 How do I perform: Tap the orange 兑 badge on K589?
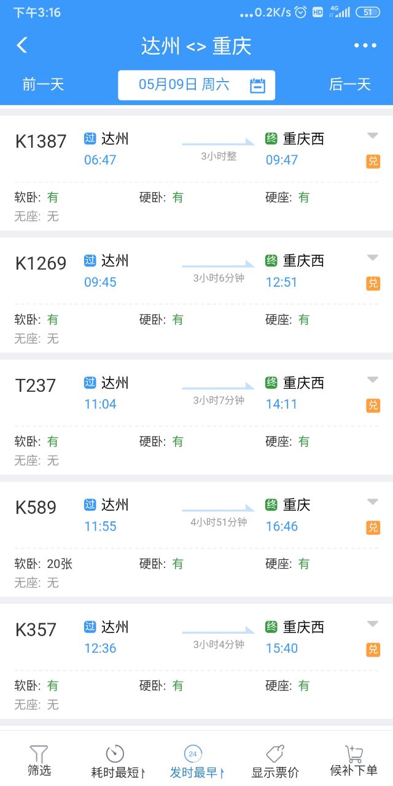[x=373, y=527]
